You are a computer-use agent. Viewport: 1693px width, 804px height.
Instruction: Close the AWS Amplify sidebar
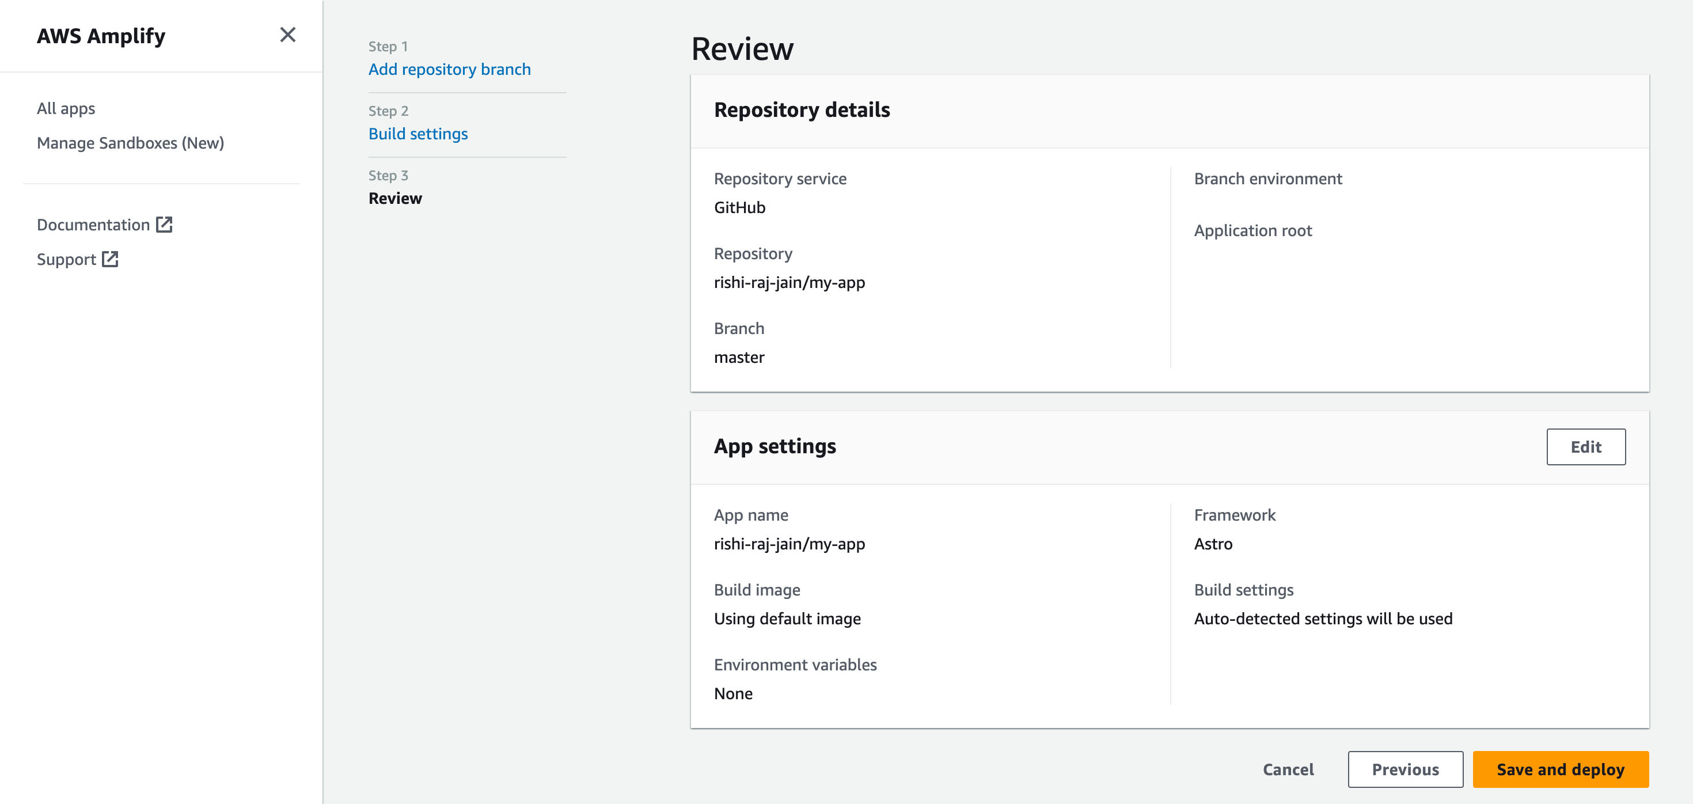pos(287,35)
